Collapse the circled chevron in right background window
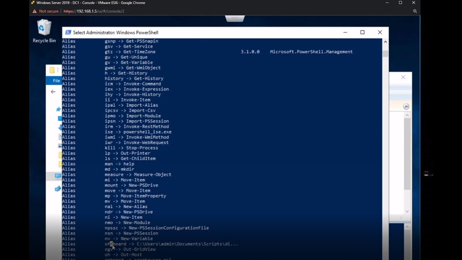The image size is (462, 260). pos(406,107)
